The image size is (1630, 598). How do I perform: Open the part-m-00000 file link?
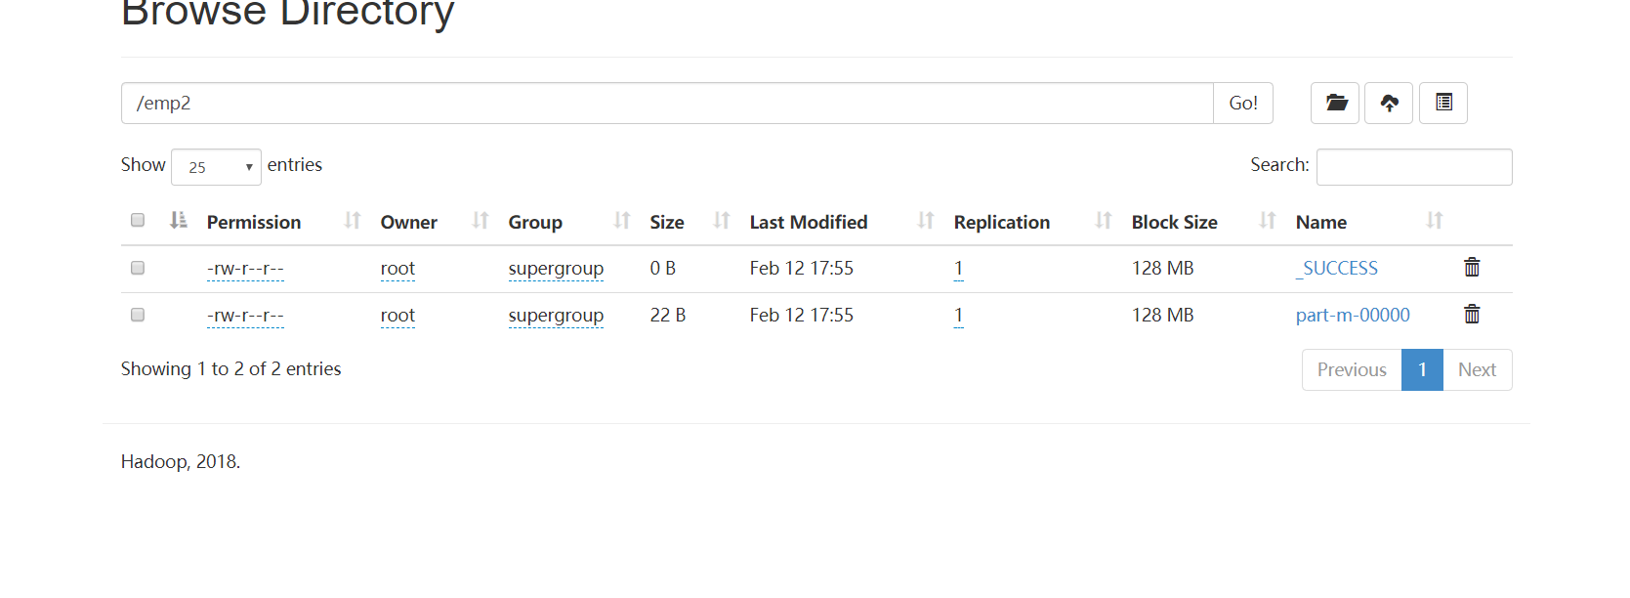click(1353, 315)
